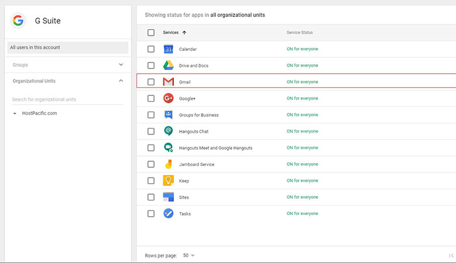Open the Jamboard Service link
Image resolution: width=456 pixels, height=263 pixels.
tap(197, 164)
